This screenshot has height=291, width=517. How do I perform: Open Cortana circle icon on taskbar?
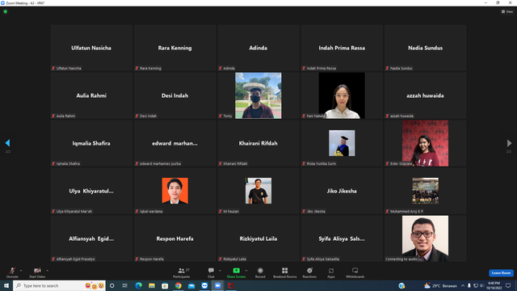click(x=112, y=285)
